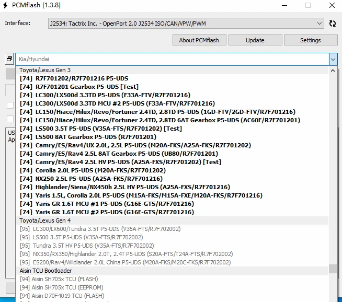Click Toyota/Lexus Gen 3 group header
Screen dimensions: 342x302
[x=172, y=70]
